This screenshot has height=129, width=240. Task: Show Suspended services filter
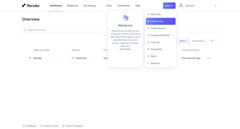(x=199, y=41)
